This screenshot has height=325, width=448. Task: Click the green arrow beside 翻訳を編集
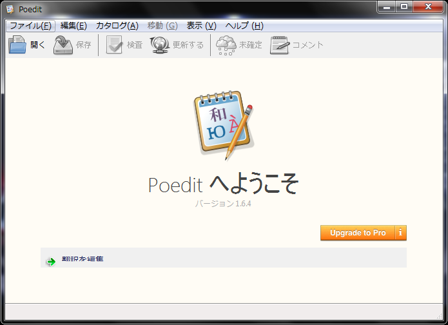[x=51, y=261]
